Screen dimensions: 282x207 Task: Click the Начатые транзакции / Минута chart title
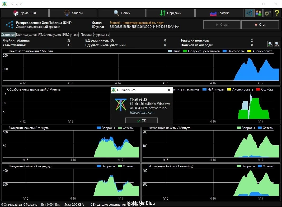tap(31, 51)
